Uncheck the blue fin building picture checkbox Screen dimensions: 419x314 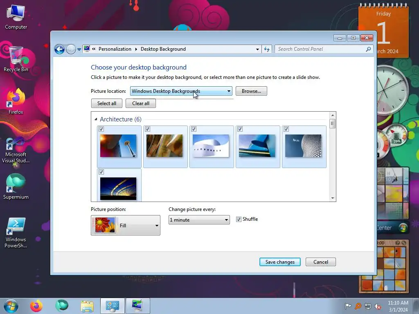(240, 129)
